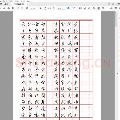The height and width of the screenshot is (120, 120).
Task: Click the character 人 on the page
Action: [x=69, y=82]
